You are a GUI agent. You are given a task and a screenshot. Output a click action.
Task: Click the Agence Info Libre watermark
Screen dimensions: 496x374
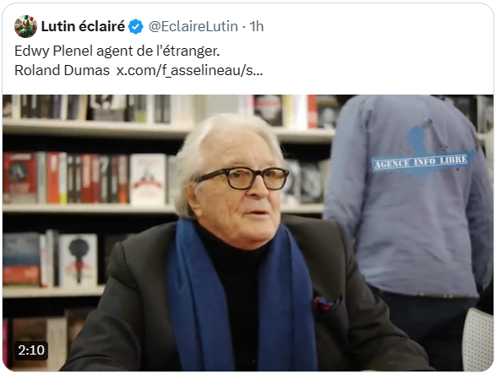[421, 162]
